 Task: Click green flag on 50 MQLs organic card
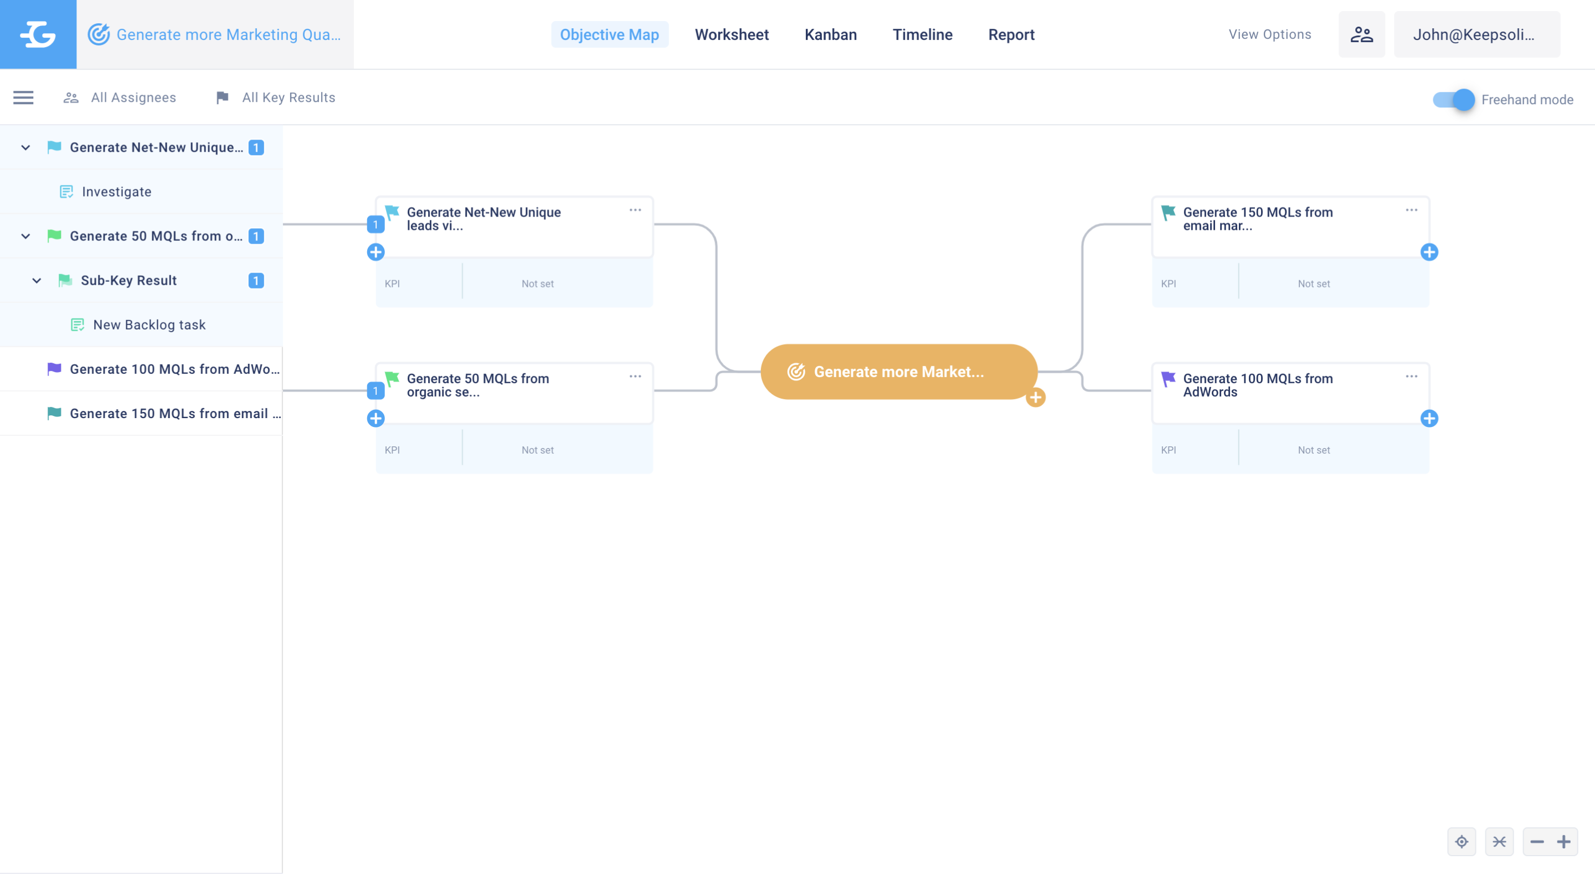pos(392,379)
